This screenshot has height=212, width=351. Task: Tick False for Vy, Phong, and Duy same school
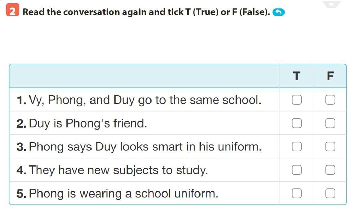[330, 100]
